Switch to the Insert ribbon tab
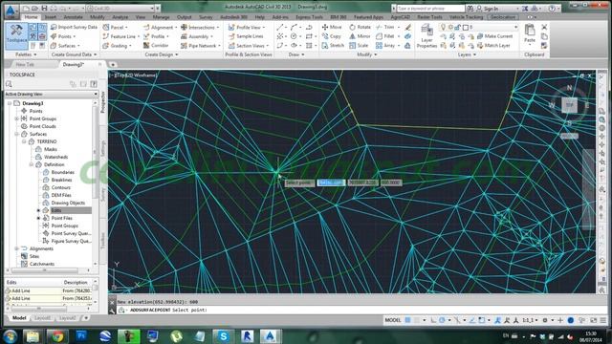Image resolution: width=612 pixels, height=344 pixels. click(51, 17)
